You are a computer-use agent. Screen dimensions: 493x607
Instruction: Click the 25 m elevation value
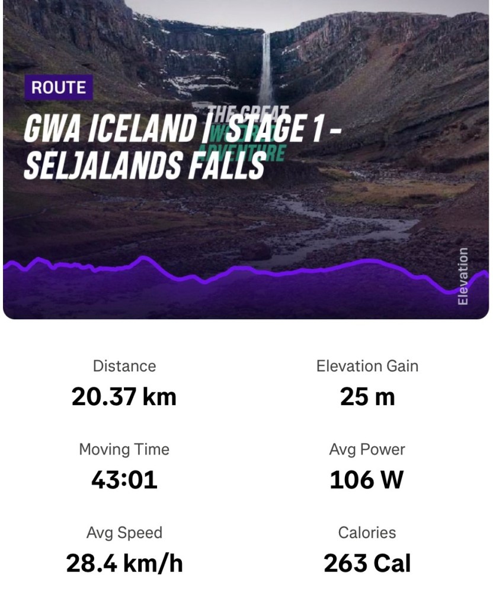[367, 397]
